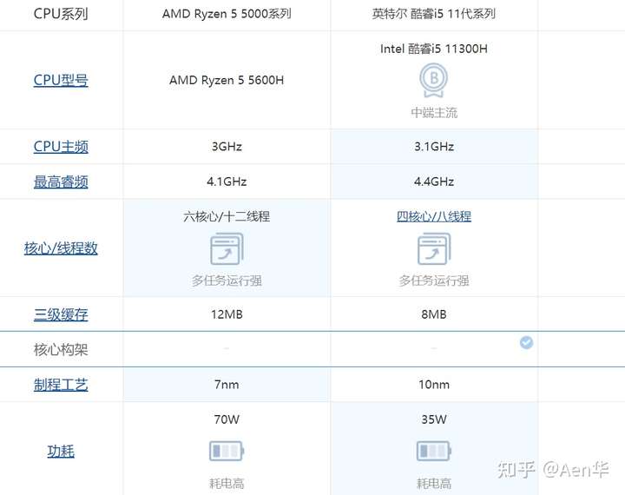Click battery icon under 35W
Viewport: 625px width, 495px height.
point(434,451)
